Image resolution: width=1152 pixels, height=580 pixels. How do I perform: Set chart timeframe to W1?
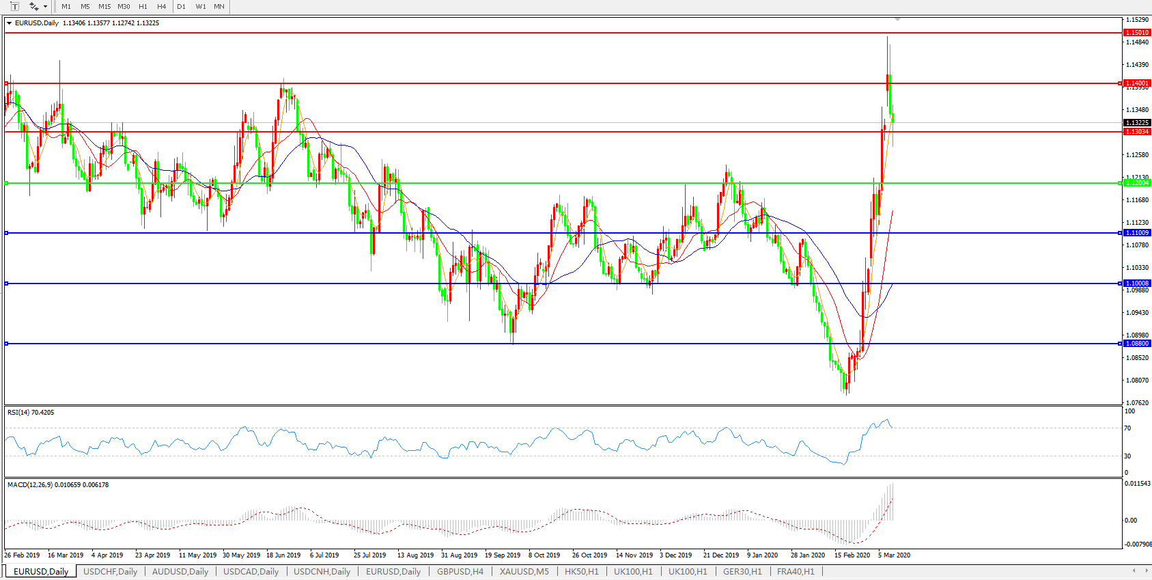point(201,7)
